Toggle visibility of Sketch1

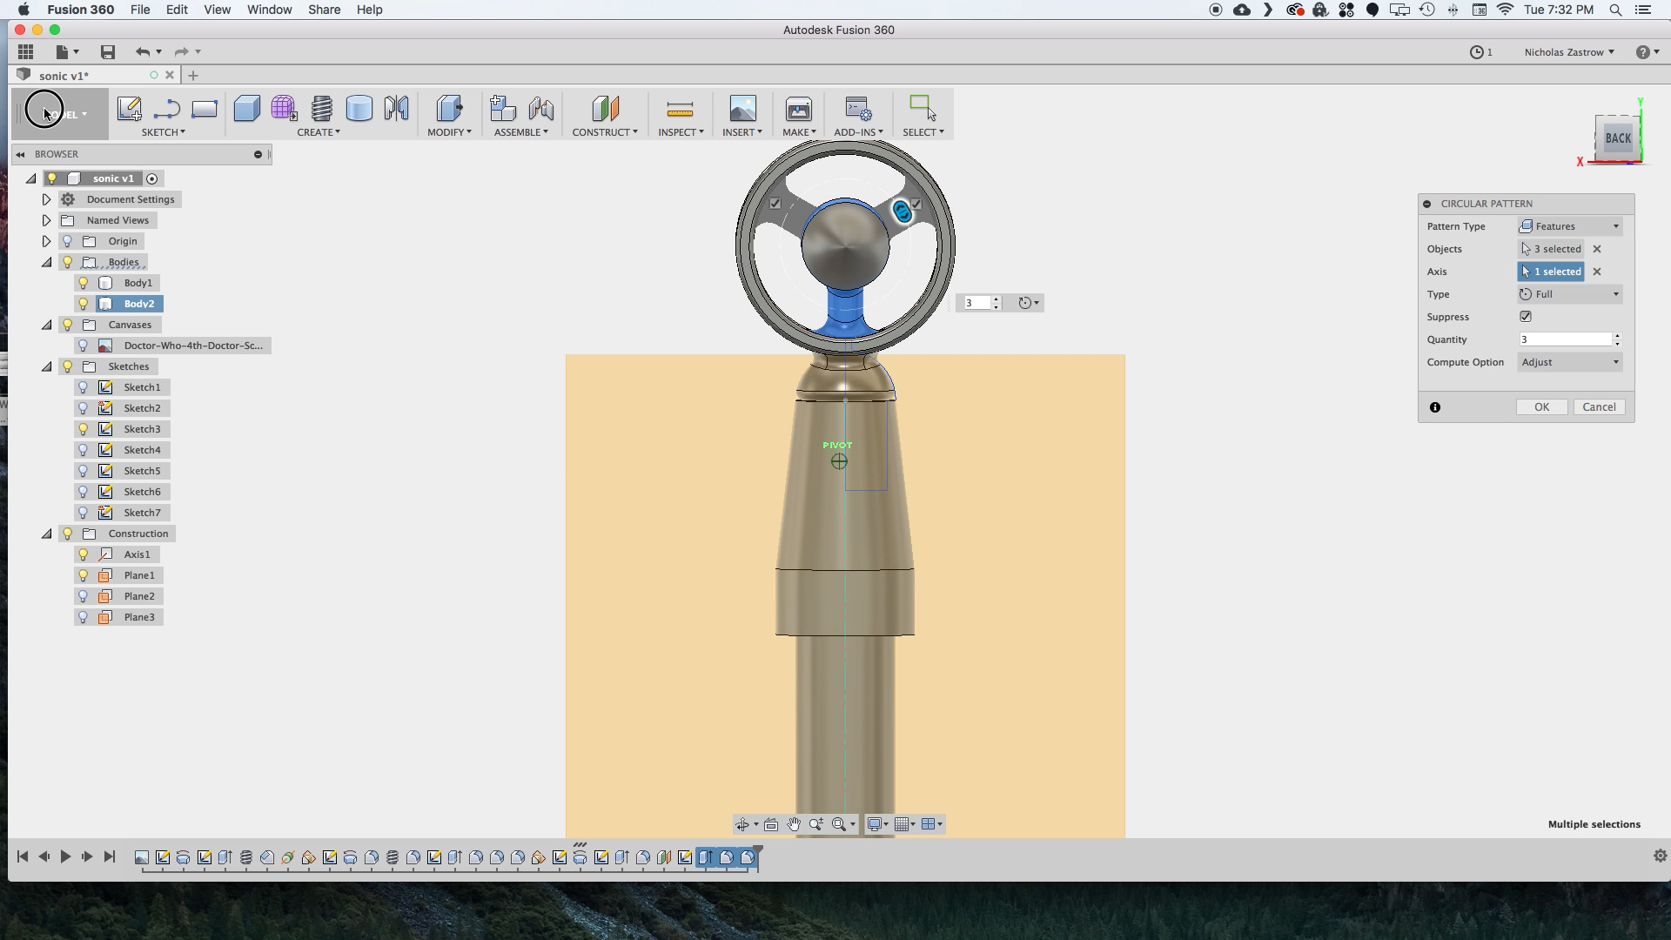(82, 386)
